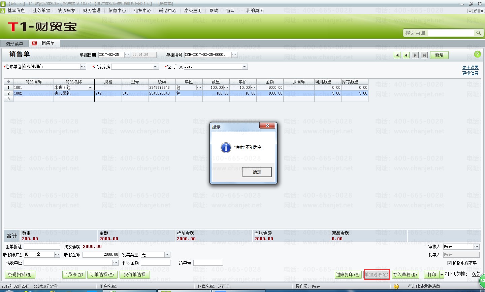The height and width of the screenshot is (292, 485).
Task: Click the search magnifier icon
Action: [478, 33]
